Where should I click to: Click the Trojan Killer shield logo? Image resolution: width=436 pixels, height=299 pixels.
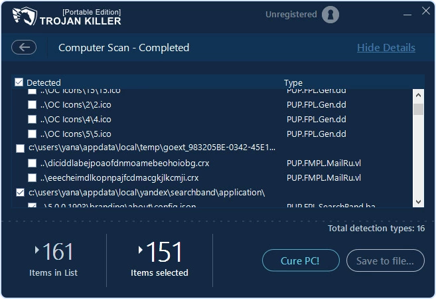(25, 16)
